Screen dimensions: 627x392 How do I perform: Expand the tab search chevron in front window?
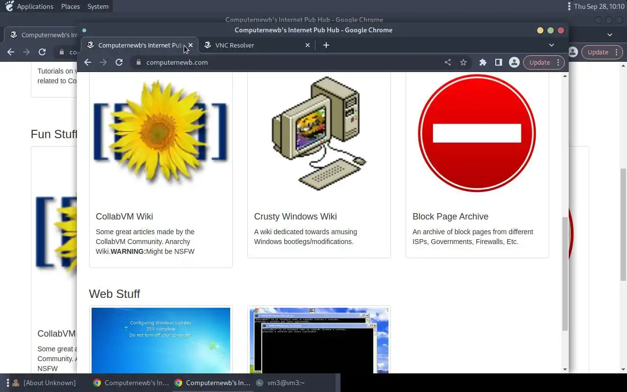pos(552,45)
